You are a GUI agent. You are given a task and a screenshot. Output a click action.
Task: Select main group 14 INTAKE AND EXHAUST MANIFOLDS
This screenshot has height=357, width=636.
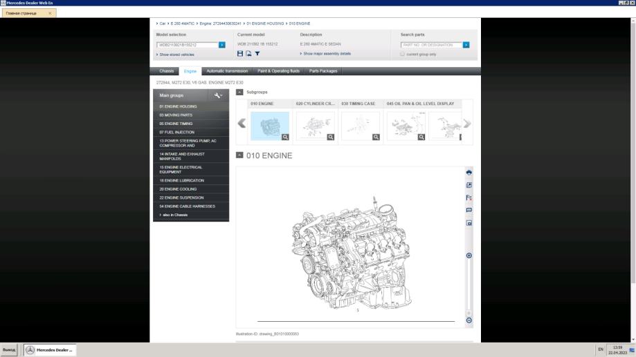191,156
